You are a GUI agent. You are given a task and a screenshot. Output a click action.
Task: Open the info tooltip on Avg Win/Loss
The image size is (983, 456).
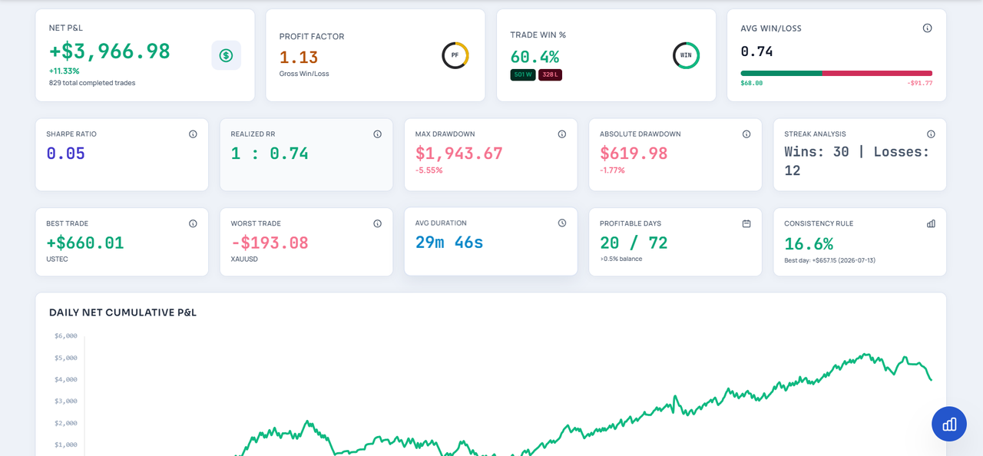pyautogui.click(x=927, y=28)
